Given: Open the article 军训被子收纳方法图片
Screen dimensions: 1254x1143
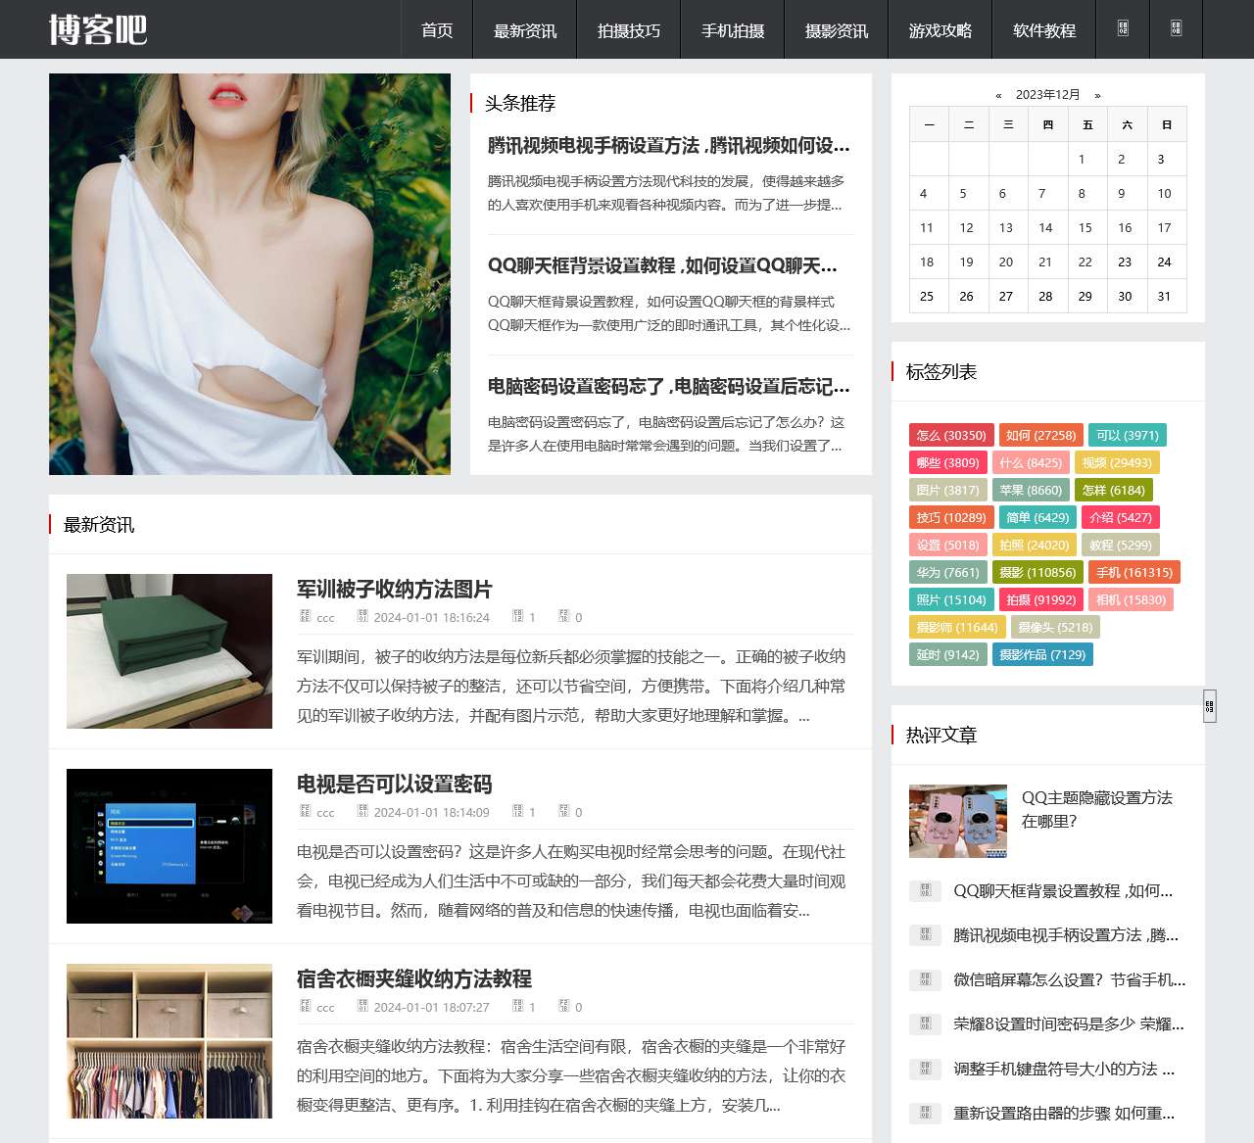Looking at the screenshot, I should point(394,590).
